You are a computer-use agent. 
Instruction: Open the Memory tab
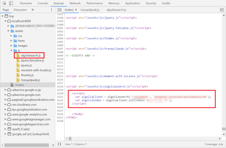pos(114,3)
